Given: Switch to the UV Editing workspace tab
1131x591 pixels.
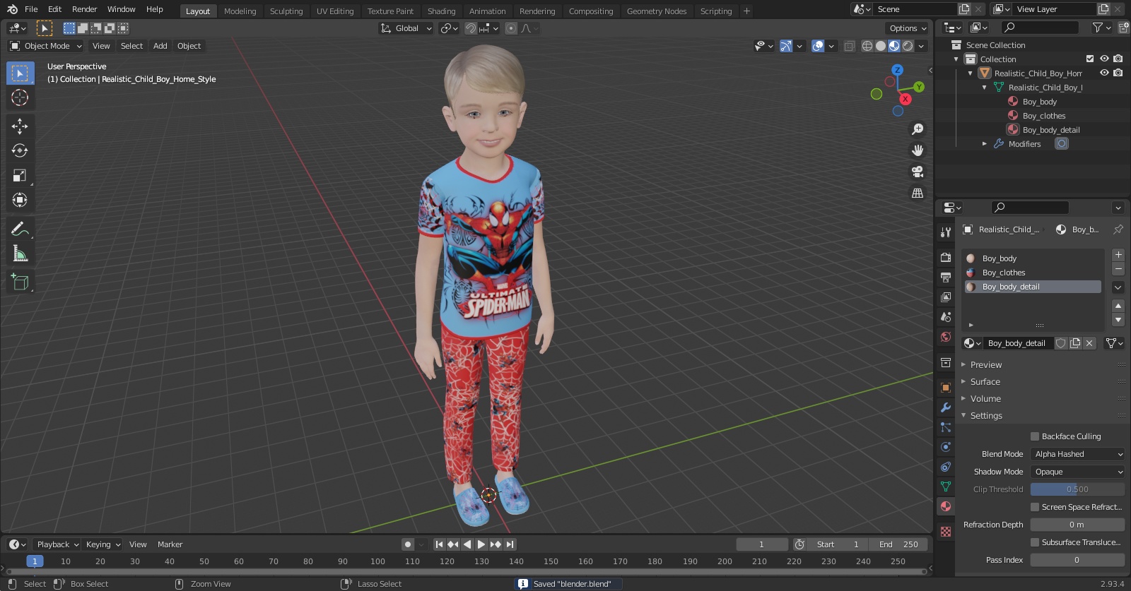Looking at the screenshot, I should click(x=335, y=11).
